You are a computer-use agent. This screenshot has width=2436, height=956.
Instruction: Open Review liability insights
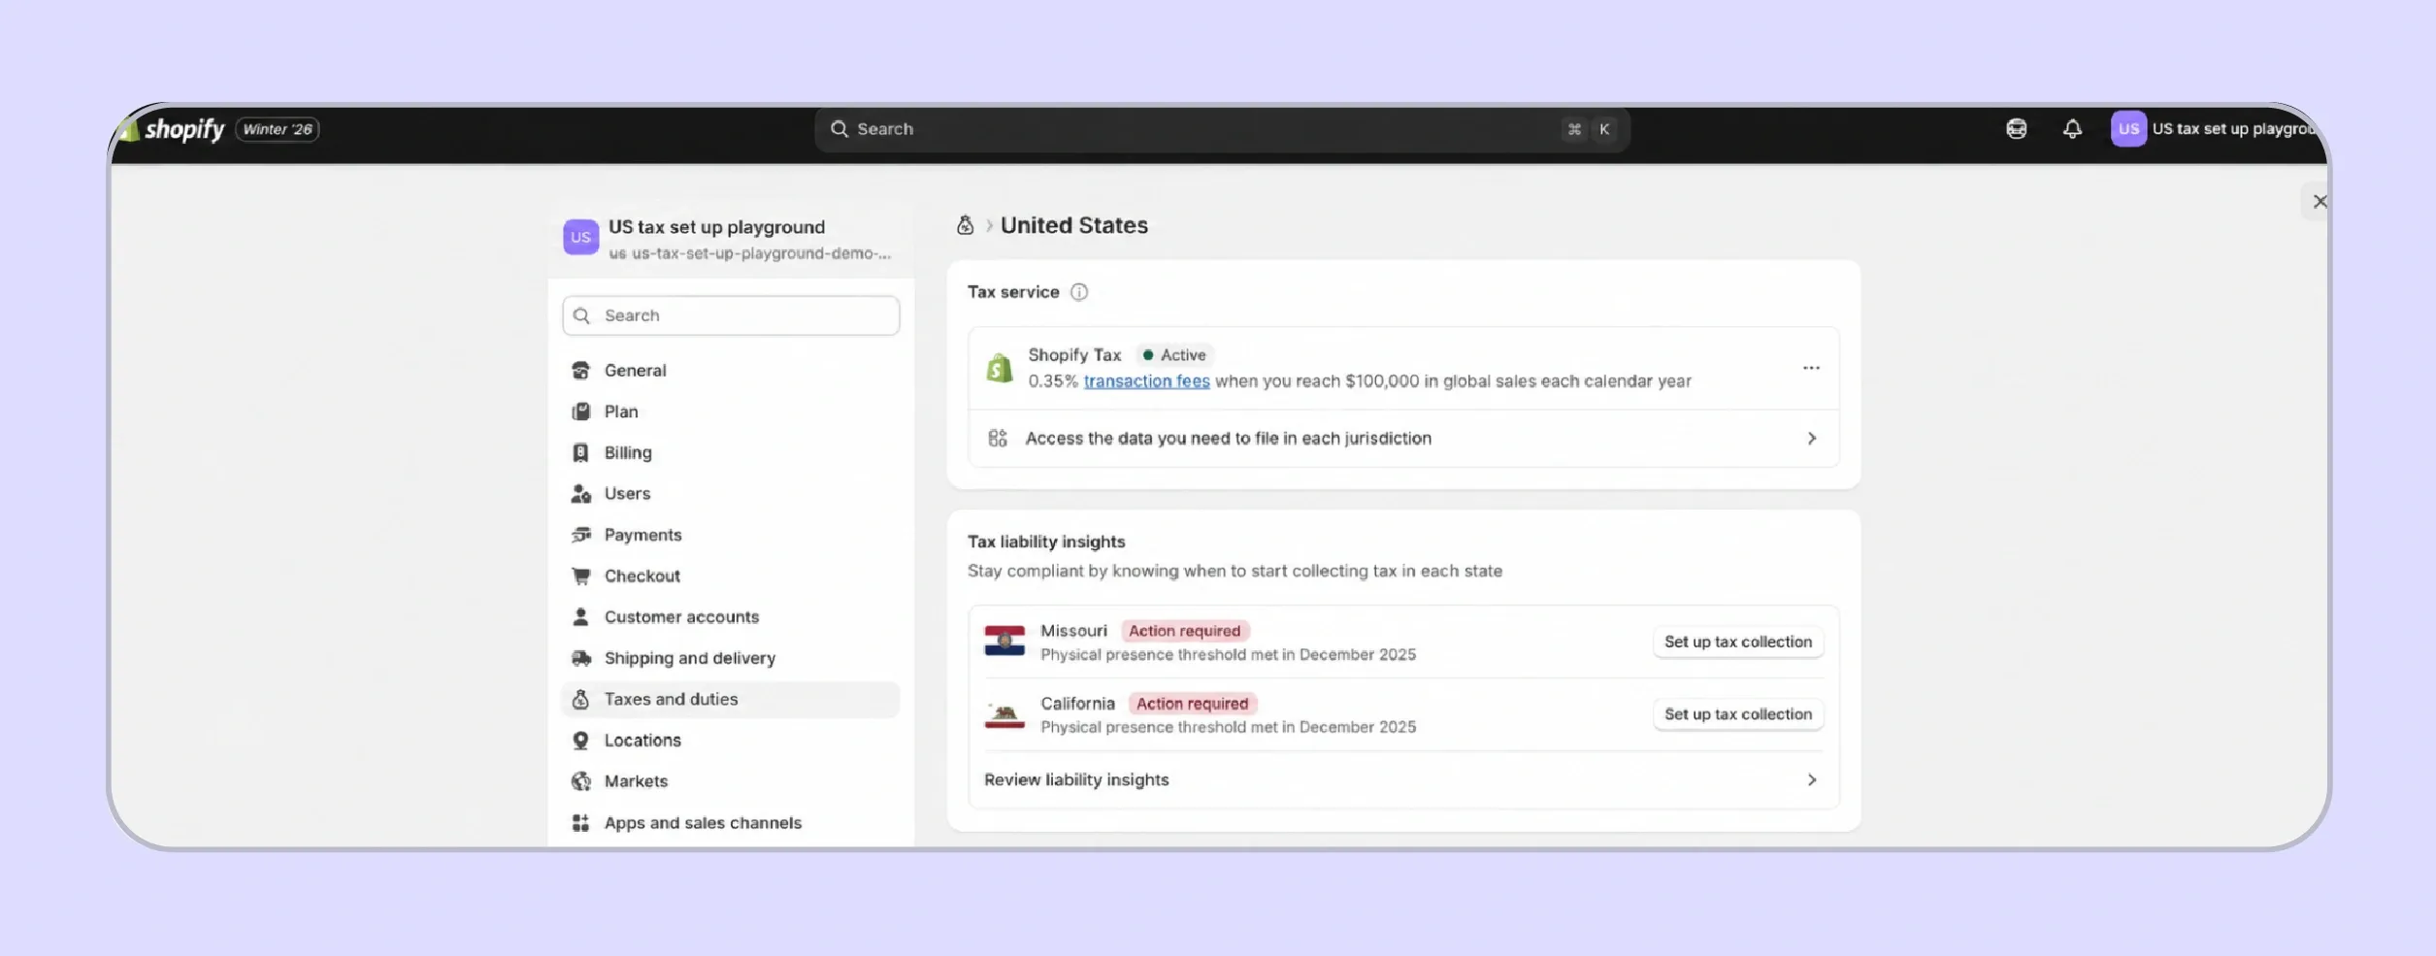pyautogui.click(x=1403, y=780)
